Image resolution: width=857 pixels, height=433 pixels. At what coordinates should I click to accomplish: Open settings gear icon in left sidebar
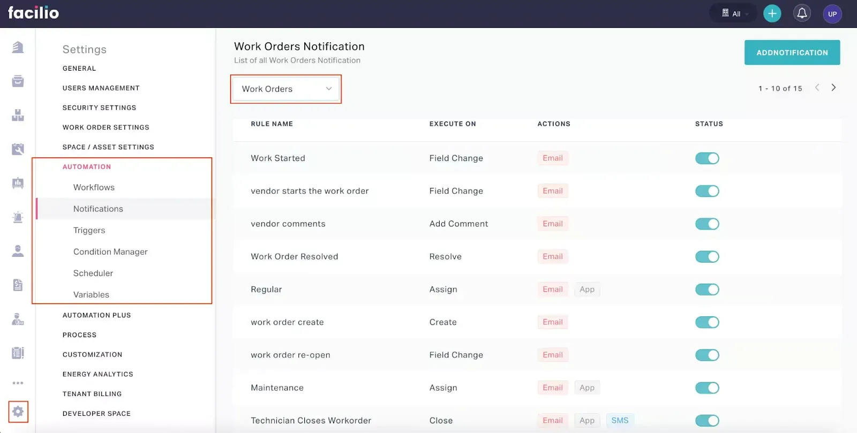(18, 412)
